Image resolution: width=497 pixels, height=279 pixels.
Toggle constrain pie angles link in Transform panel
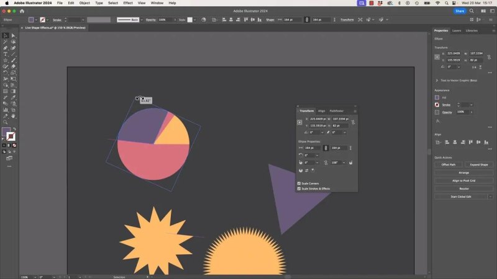326,162
